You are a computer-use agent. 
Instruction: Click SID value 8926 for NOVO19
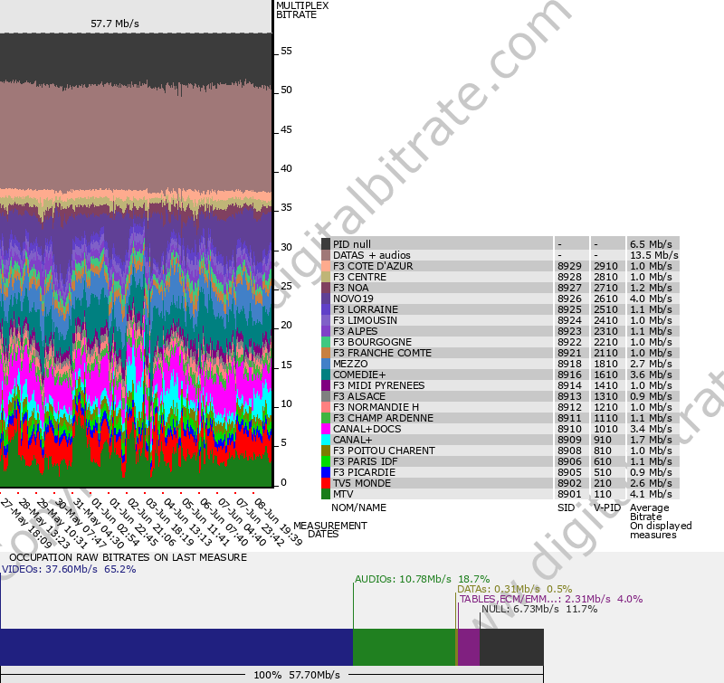(x=569, y=299)
